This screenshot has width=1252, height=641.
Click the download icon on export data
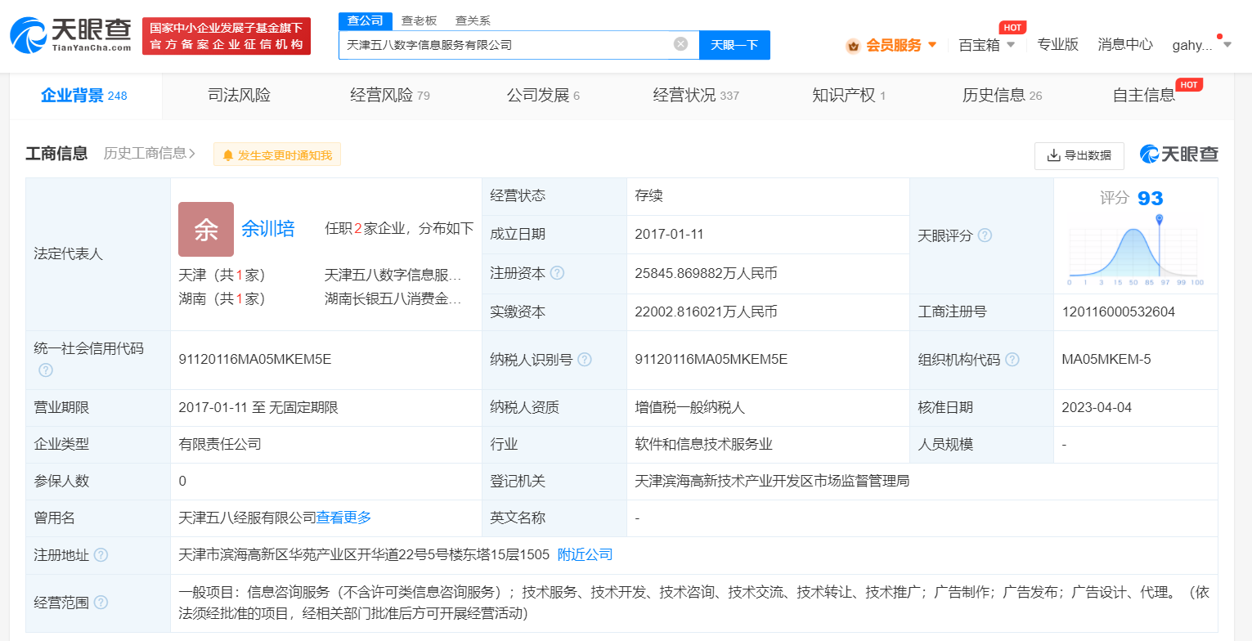coord(1053,155)
